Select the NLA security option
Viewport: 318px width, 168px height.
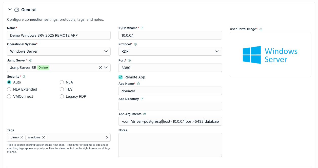tap(62, 82)
